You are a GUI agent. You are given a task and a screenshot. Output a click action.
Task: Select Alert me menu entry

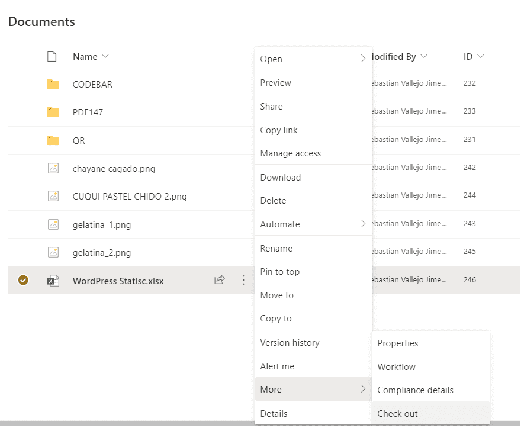coord(314,366)
